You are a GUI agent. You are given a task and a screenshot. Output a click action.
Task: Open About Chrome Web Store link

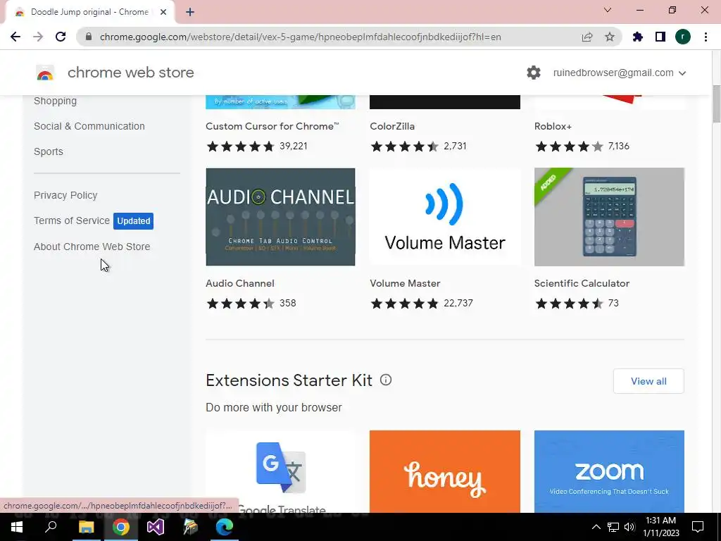[92, 247]
